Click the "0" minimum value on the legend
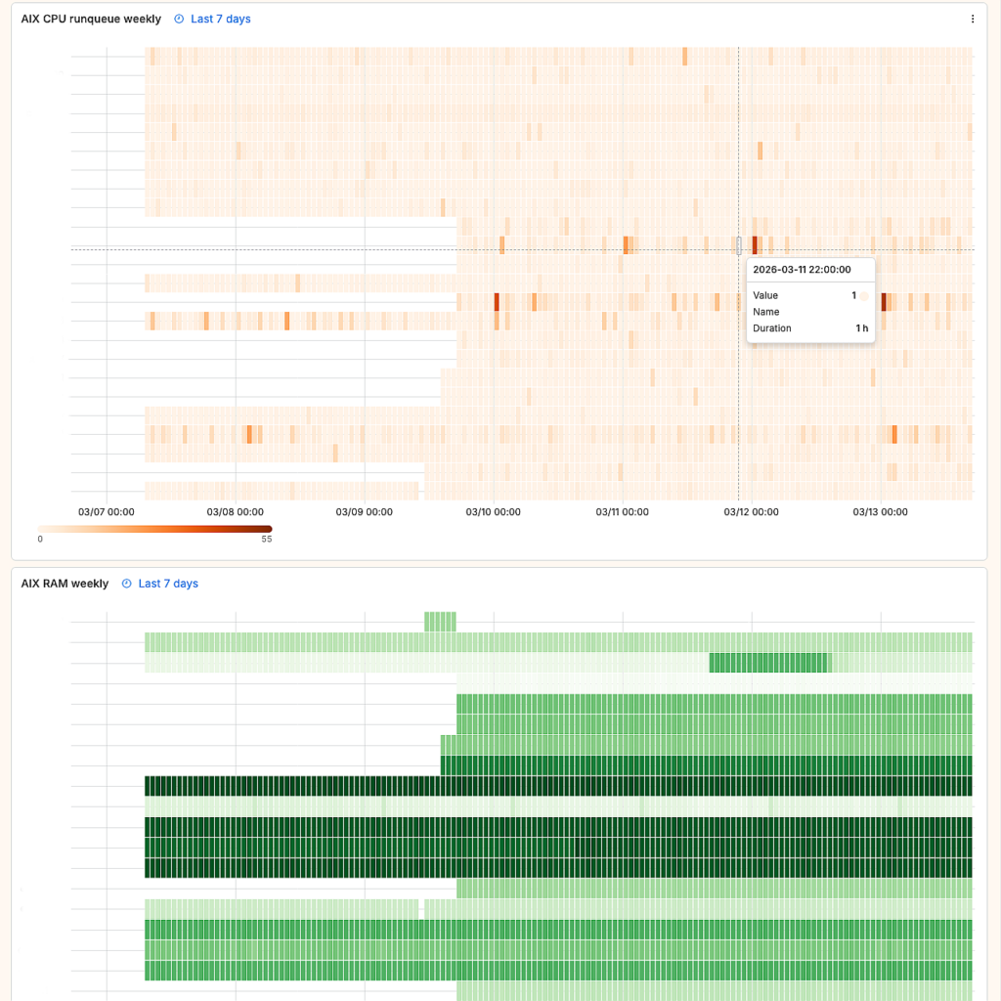This screenshot has height=1001, width=1001. (40, 539)
